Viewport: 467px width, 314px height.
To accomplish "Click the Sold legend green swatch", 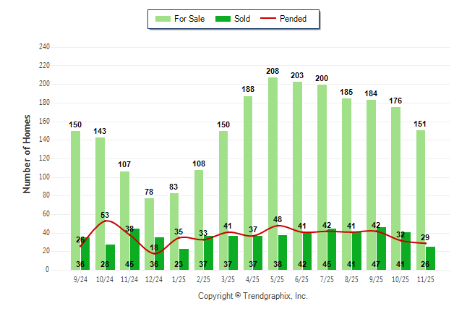I will coord(223,19).
